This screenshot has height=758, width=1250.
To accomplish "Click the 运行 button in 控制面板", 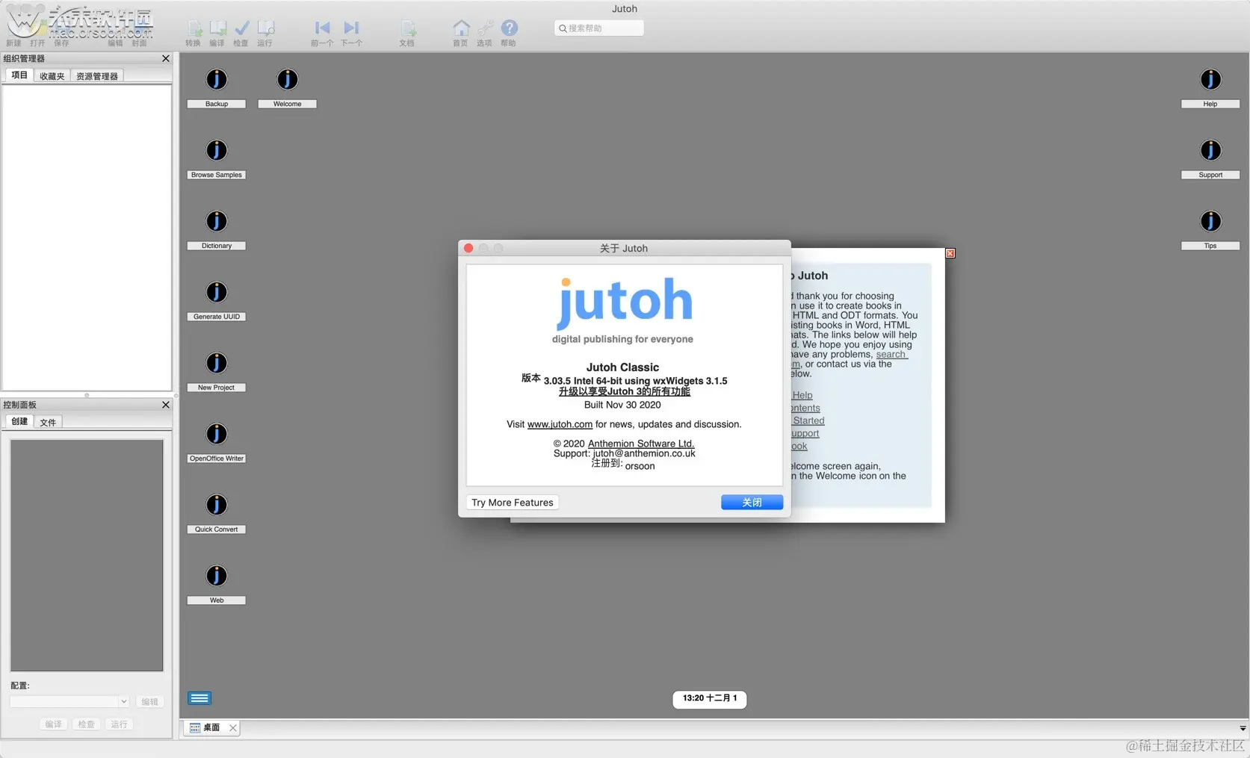I will (x=119, y=724).
